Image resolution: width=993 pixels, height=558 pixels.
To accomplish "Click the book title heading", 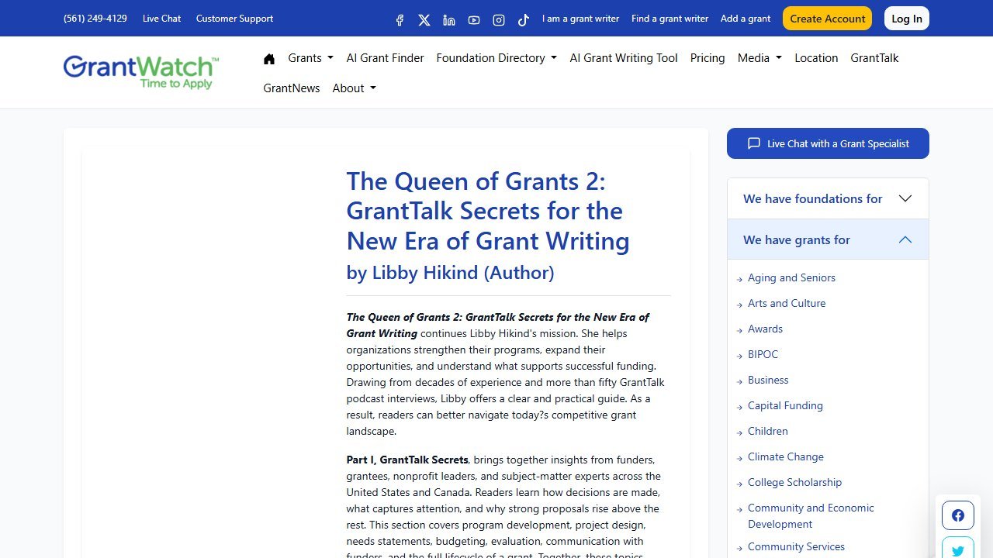I will click(488, 211).
